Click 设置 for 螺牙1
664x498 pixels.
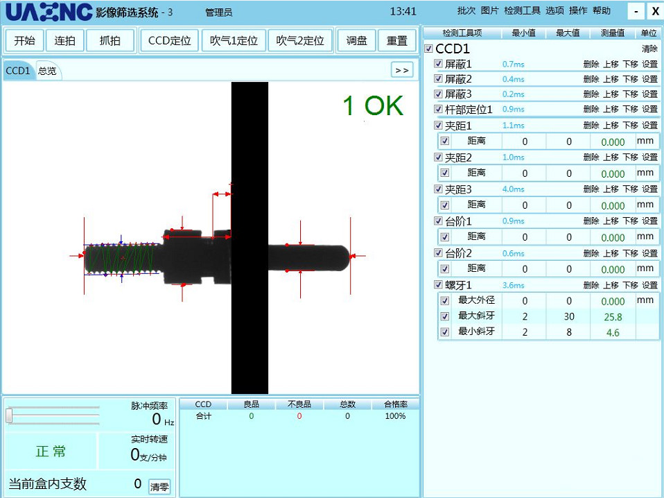point(649,285)
